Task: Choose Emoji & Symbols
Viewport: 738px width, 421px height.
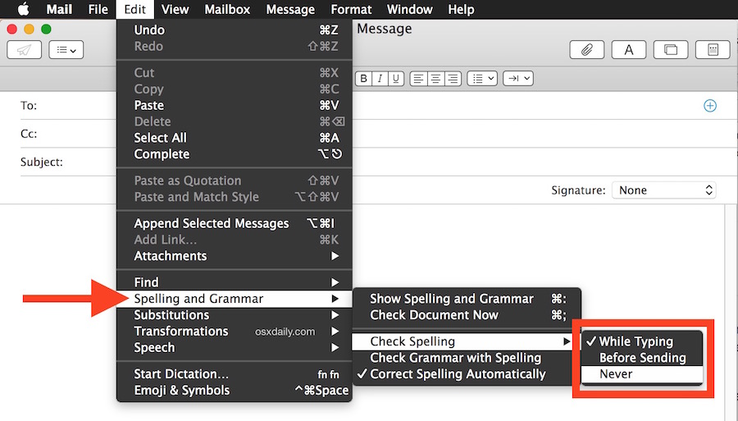Action: (235, 391)
